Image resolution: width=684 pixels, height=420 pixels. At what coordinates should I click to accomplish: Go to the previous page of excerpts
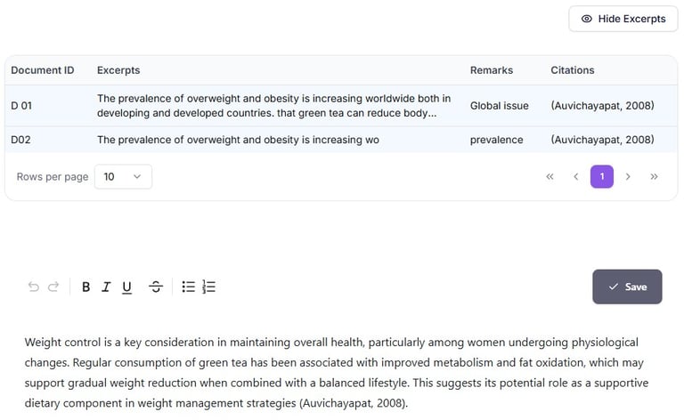click(576, 176)
